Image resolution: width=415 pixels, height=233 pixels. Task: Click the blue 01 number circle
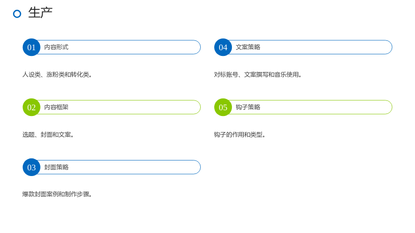click(31, 47)
